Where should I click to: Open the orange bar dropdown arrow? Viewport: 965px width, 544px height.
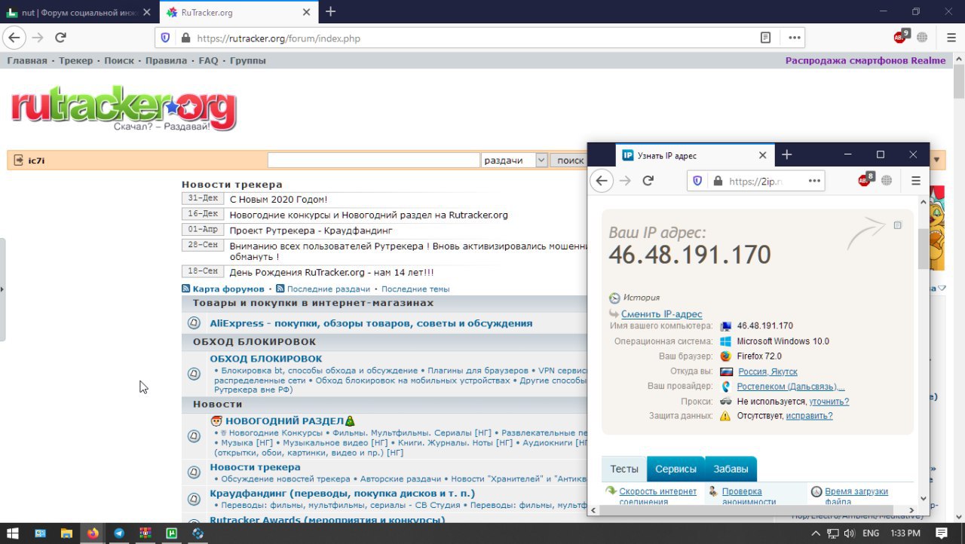point(937,160)
